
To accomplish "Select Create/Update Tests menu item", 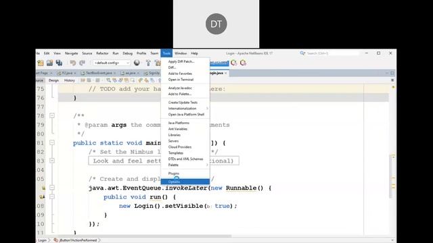I will coord(185,103).
